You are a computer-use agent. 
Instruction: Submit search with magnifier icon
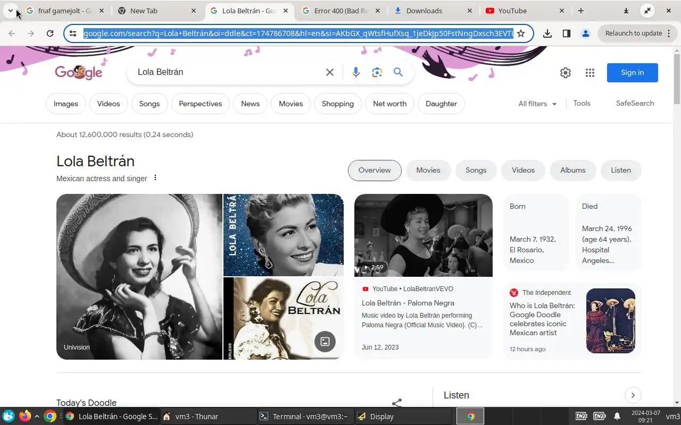pos(398,72)
